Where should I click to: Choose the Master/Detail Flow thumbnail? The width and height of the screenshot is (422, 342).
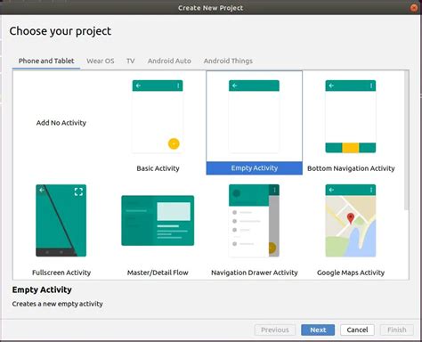click(x=158, y=221)
